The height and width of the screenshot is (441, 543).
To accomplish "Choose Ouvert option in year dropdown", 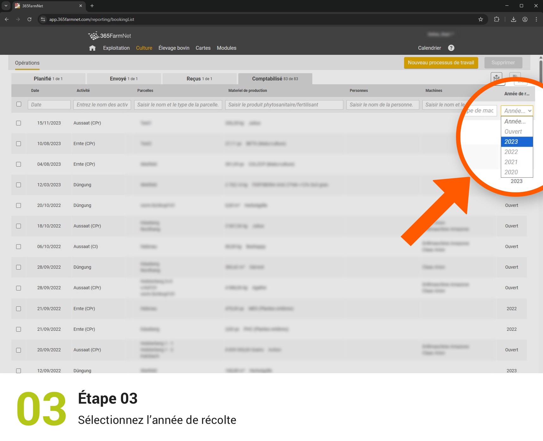I will click(x=513, y=131).
